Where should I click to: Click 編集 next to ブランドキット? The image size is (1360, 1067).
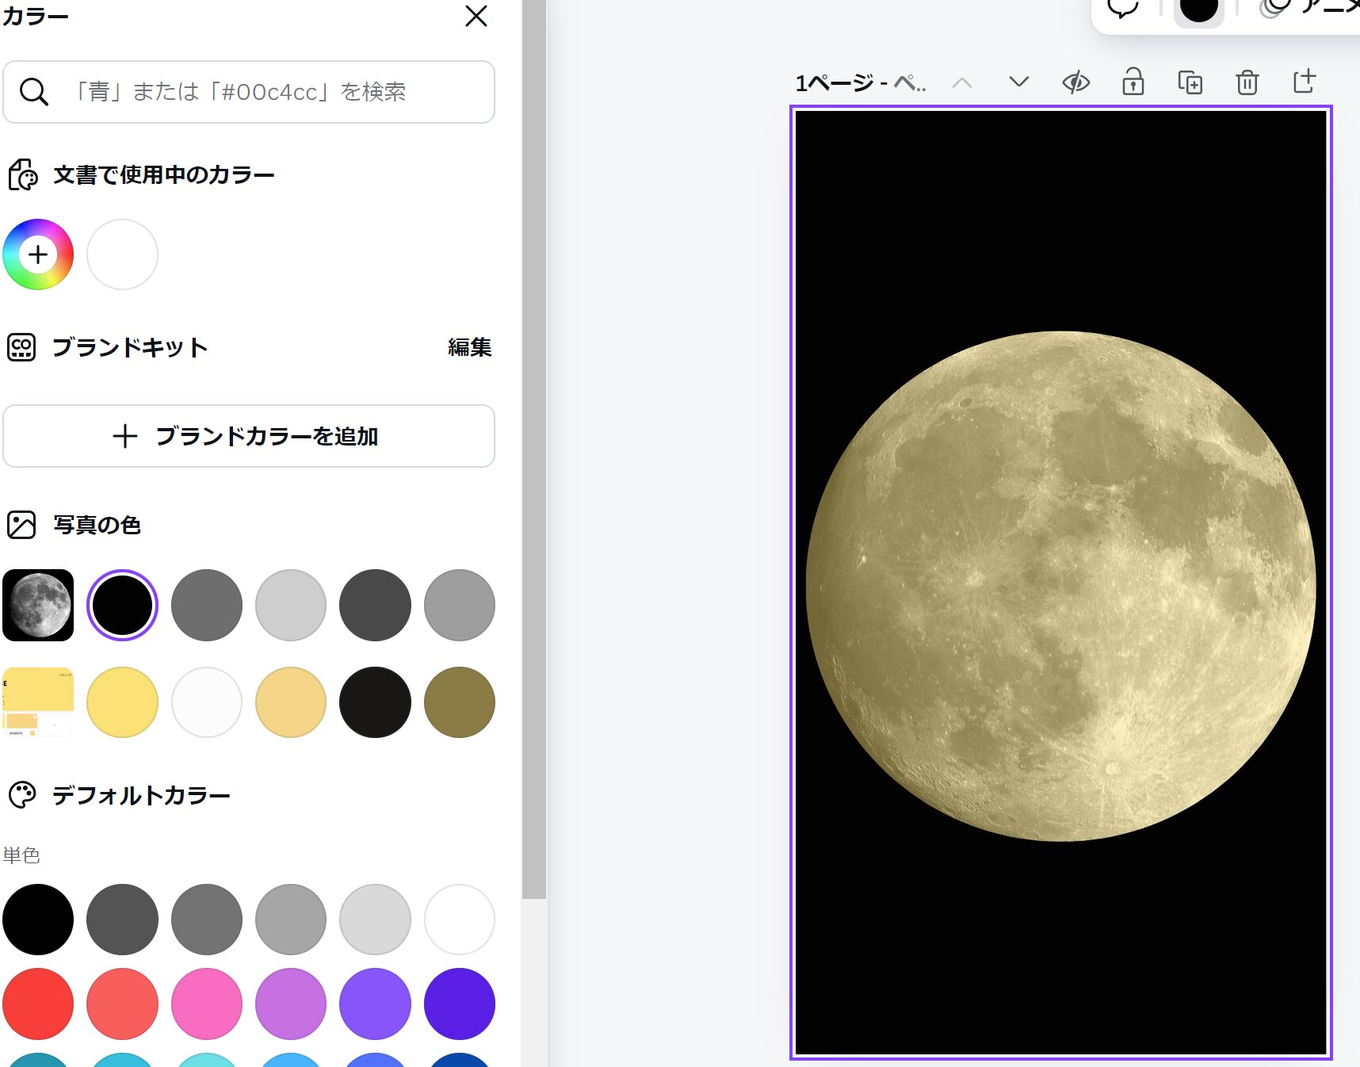point(469,346)
